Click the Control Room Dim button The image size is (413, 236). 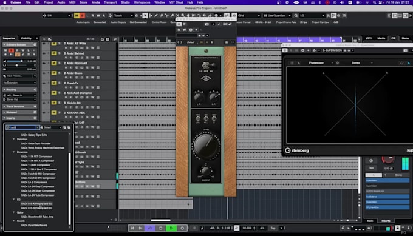(x=371, y=168)
